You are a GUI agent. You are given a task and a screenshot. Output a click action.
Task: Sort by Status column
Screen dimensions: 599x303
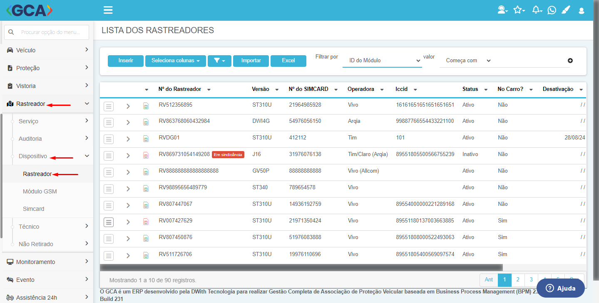[475, 89]
